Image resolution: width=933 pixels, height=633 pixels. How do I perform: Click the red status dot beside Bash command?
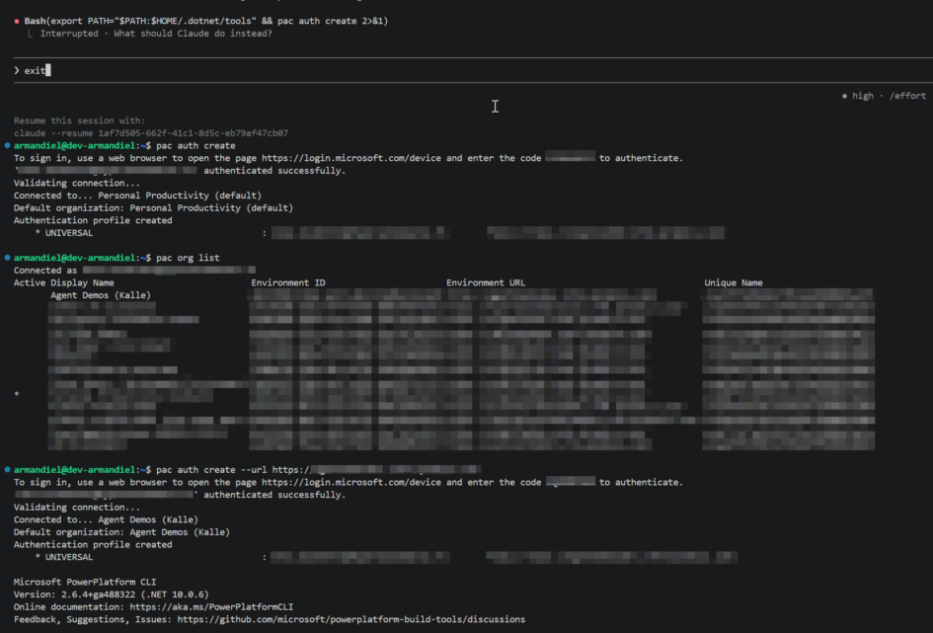(18, 21)
